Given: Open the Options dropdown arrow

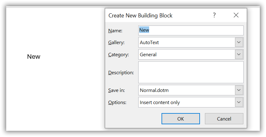Looking at the screenshot, I should (239, 102).
